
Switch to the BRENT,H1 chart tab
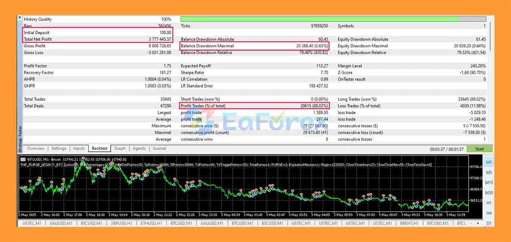[x=410, y=223]
